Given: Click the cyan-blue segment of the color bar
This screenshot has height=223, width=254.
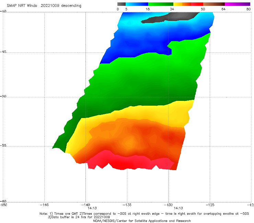Looking at the screenshot, I should pyautogui.click(x=137, y=4).
